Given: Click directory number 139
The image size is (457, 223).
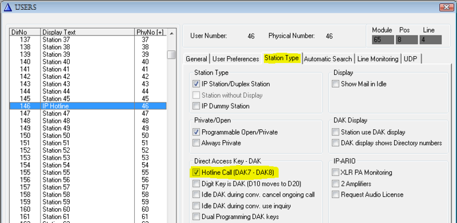Looking at the screenshot, I should point(25,54).
